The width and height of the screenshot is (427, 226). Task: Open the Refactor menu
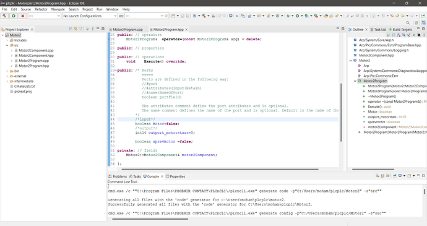point(41,9)
